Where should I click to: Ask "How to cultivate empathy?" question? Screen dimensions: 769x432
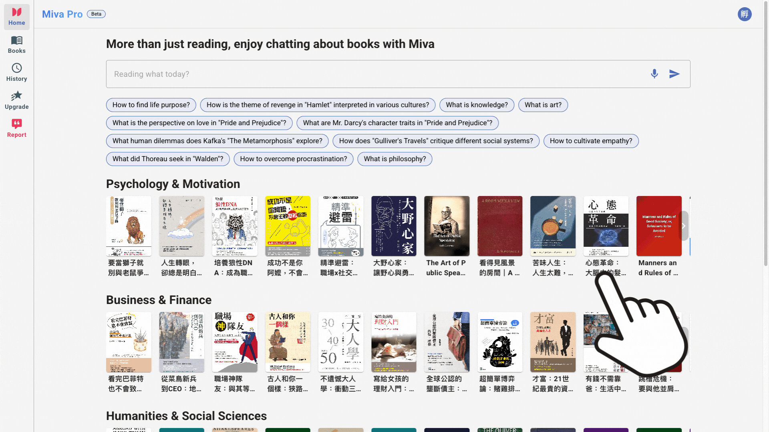pyautogui.click(x=591, y=141)
